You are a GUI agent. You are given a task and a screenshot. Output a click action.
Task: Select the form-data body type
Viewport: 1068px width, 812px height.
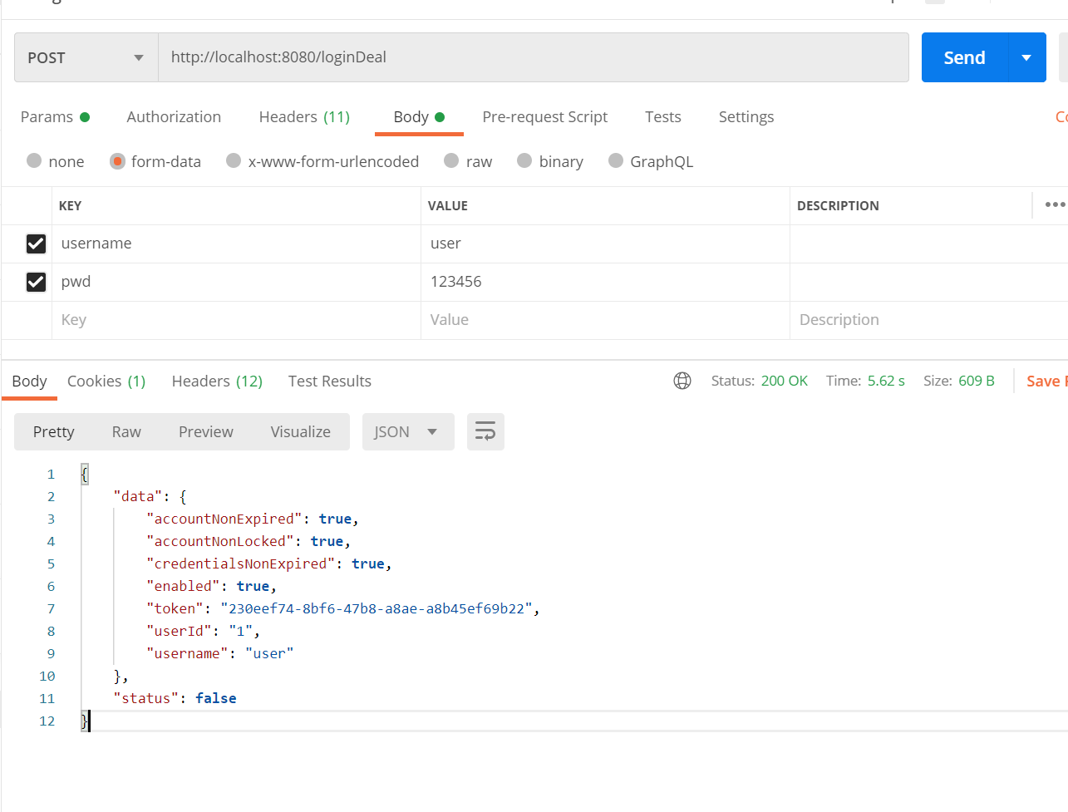coord(155,161)
